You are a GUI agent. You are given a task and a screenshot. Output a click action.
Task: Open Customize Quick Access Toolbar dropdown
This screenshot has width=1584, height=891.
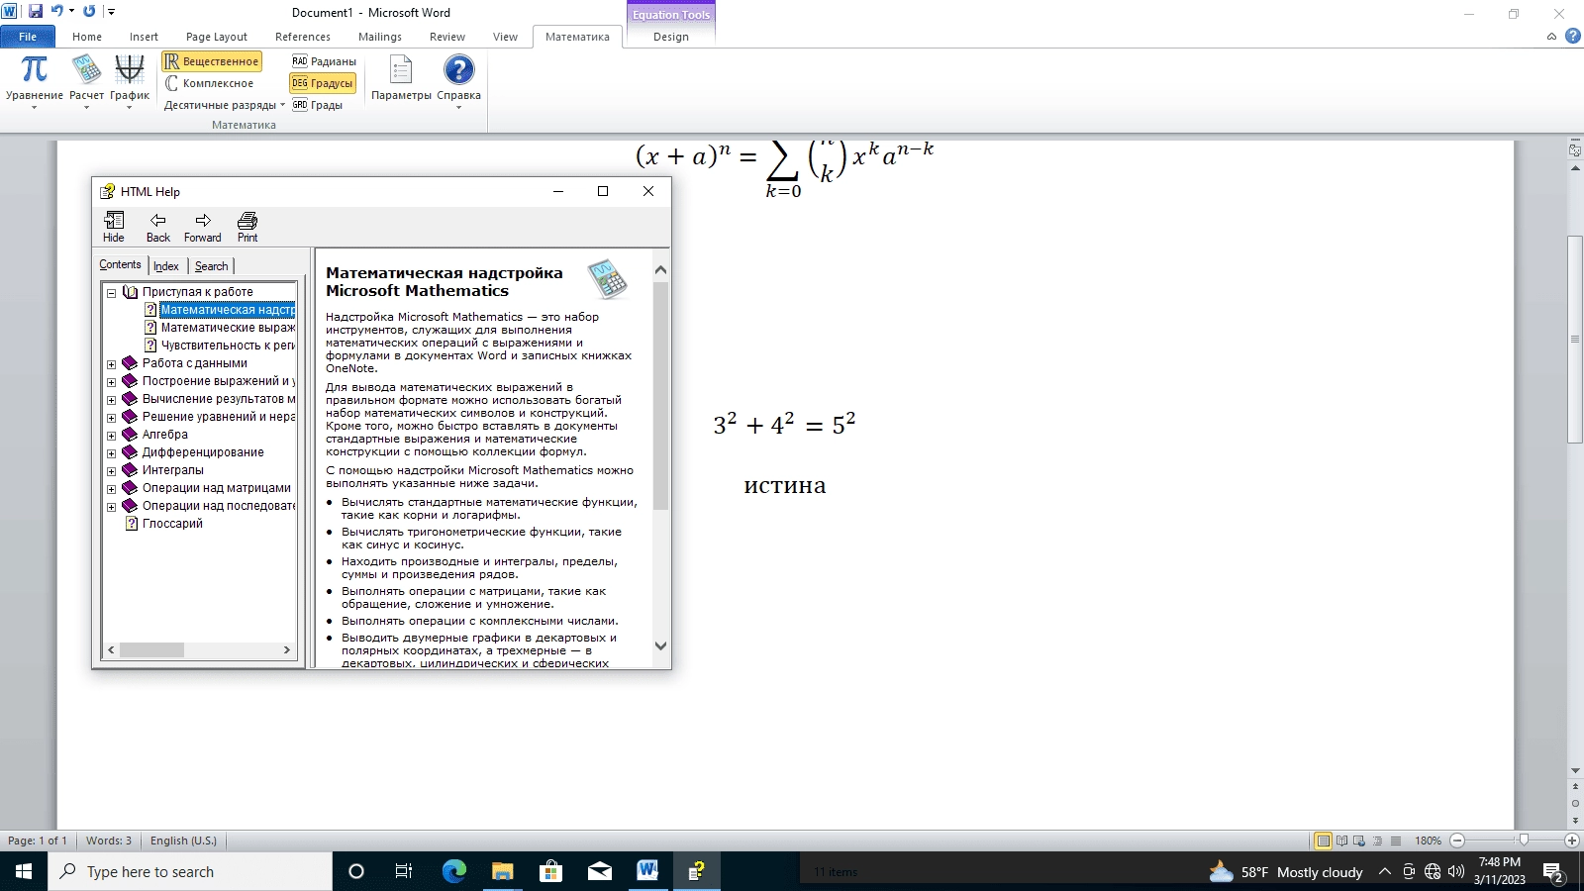(111, 12)
